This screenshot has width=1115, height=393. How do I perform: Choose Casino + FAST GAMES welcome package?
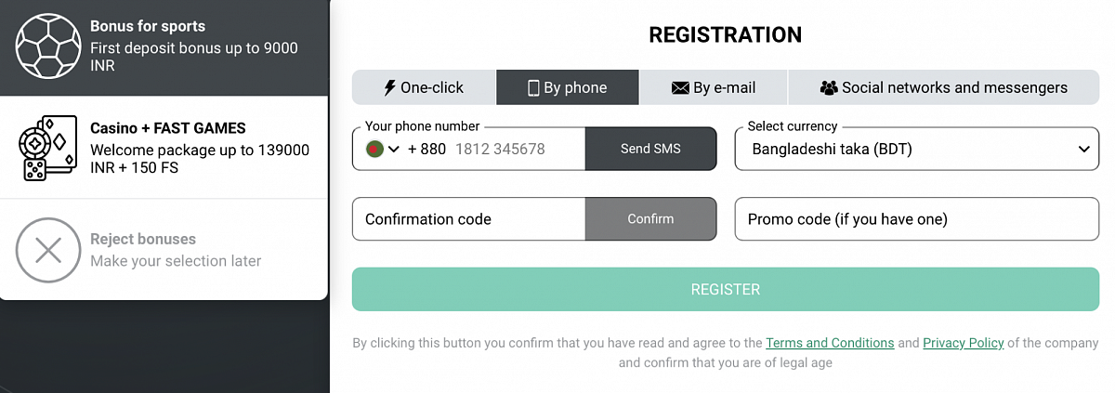pyautogui.click(x=199, y=148)
